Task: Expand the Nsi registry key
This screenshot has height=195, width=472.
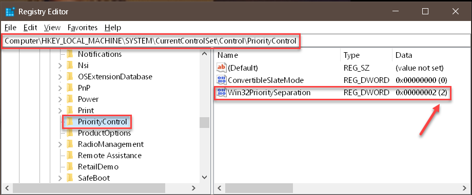Action: (60, 66)
